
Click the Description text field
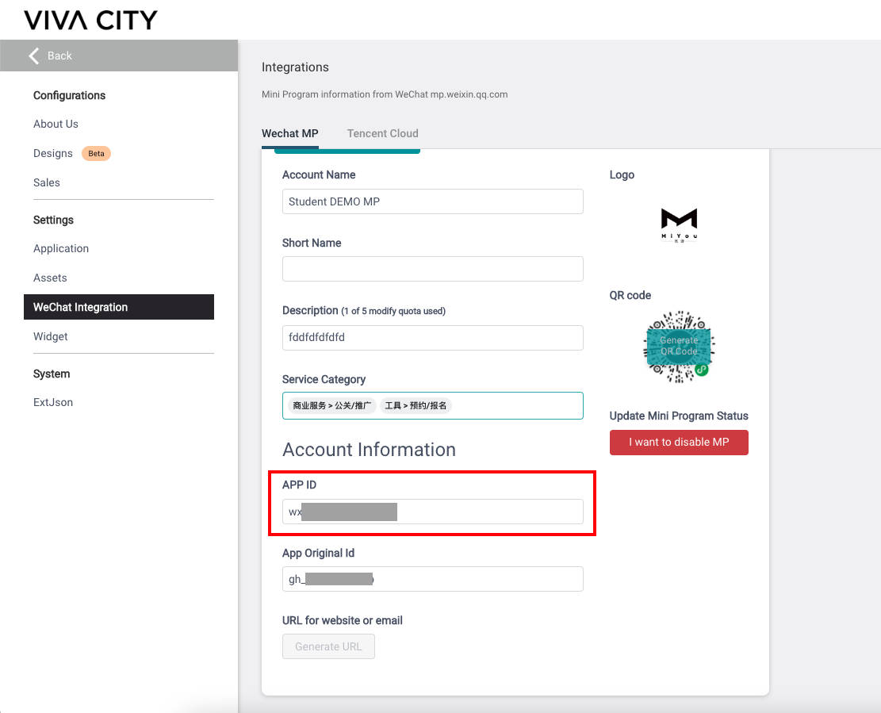[433, 338]
